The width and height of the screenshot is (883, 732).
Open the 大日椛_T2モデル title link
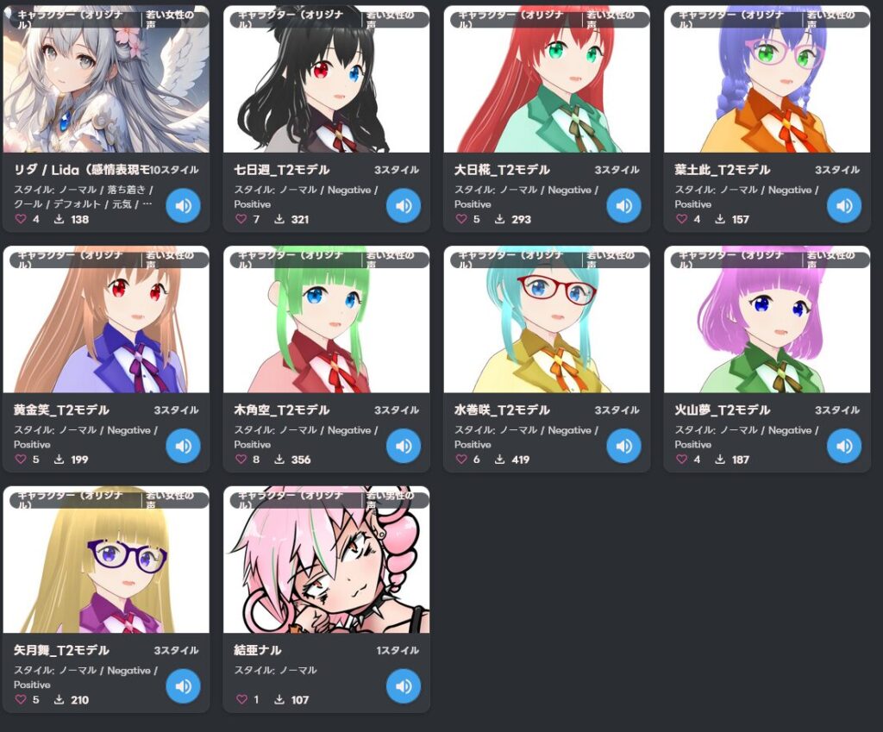pos(502,170)
